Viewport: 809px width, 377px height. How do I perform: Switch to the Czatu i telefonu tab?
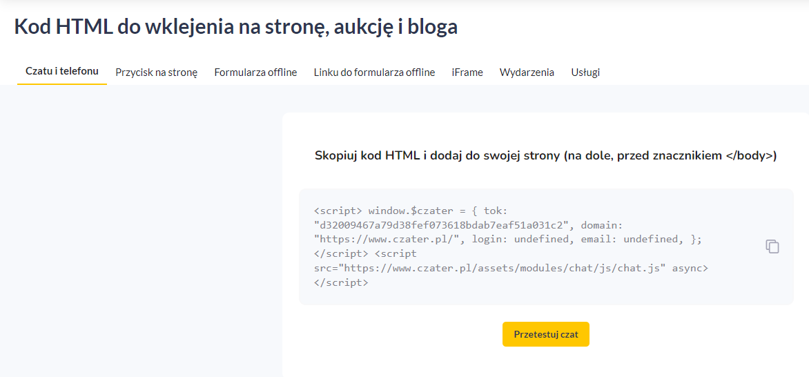(62, 71)
